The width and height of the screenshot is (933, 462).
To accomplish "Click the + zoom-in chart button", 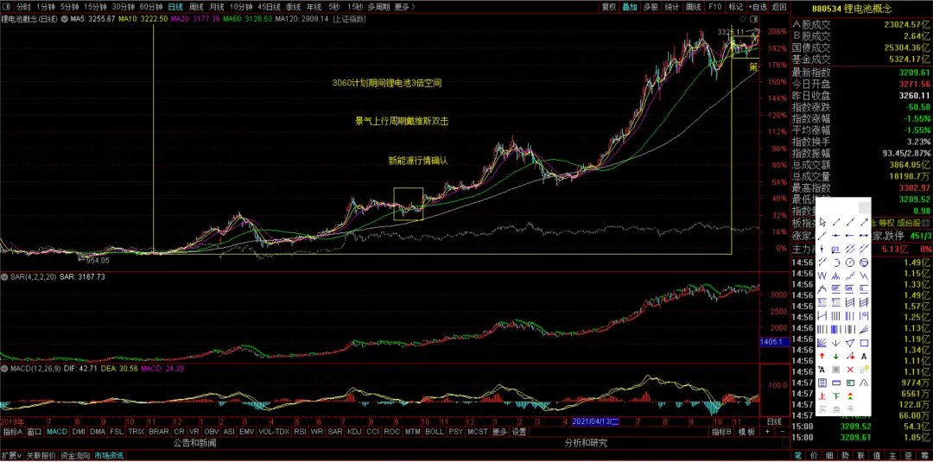I will click(767, 431).
